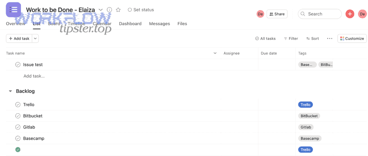Open the Basecamp task

(x=34, y=138)
